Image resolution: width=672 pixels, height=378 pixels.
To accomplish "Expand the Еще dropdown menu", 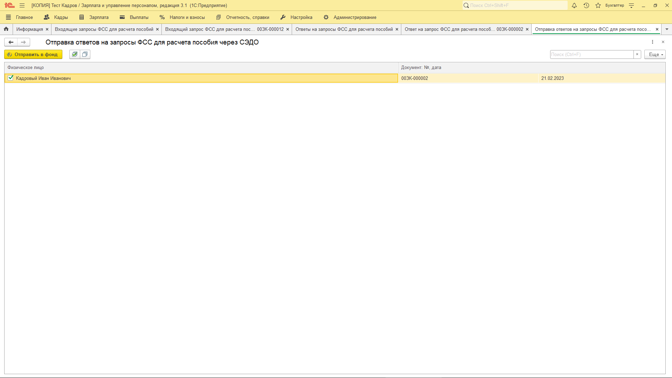I will pyautogui.click(x=655, y=54).
